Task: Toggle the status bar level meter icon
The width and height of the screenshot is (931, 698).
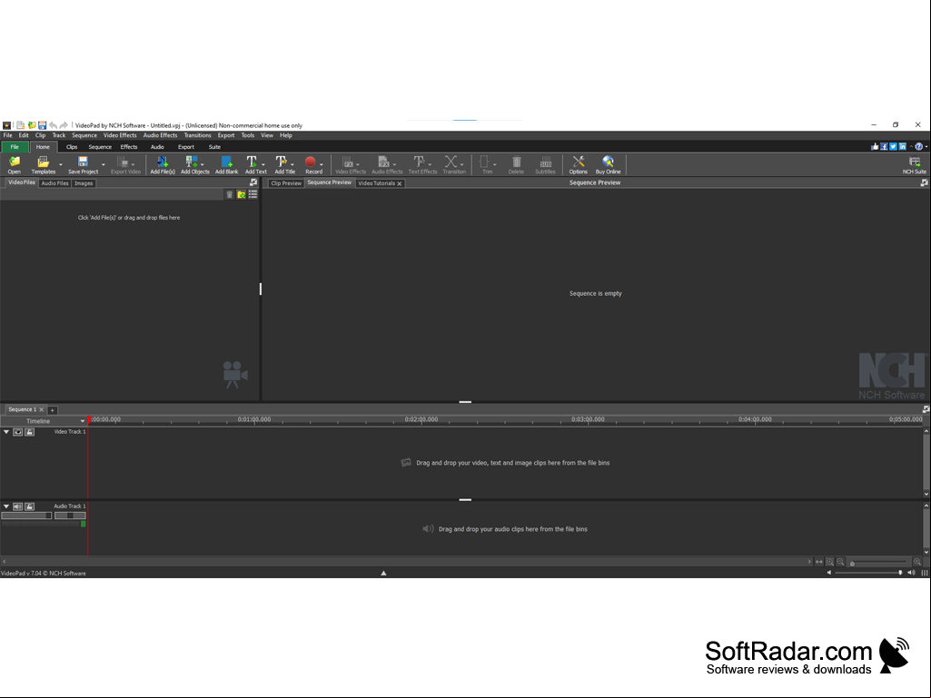Action: coord(925,573)
